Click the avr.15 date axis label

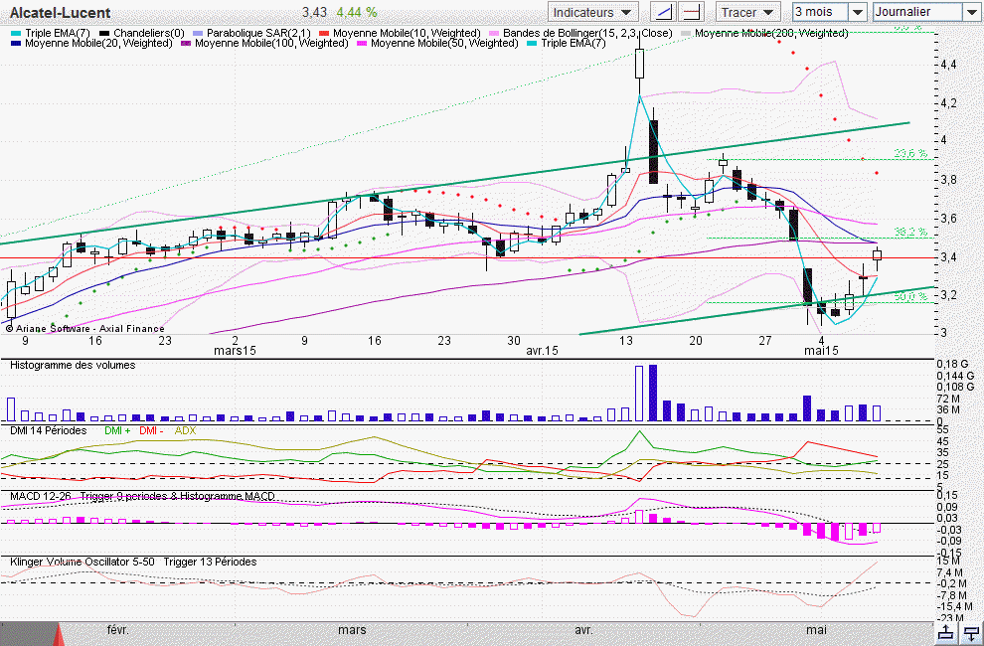(x=542, y=351)
